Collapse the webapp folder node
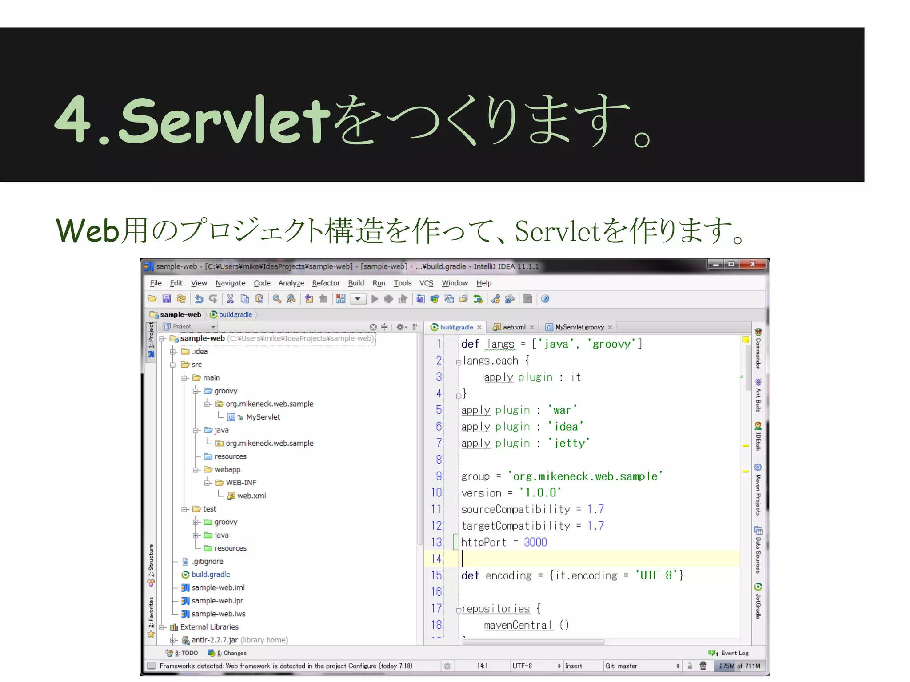910x682 pixels. (196, 470)
